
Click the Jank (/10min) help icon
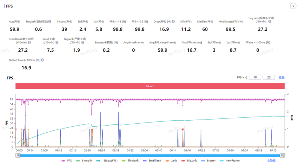(56, 42)
